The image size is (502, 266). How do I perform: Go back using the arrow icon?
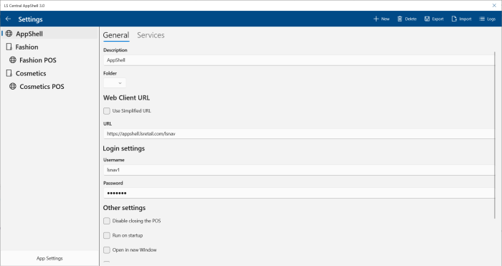(9, 19)
